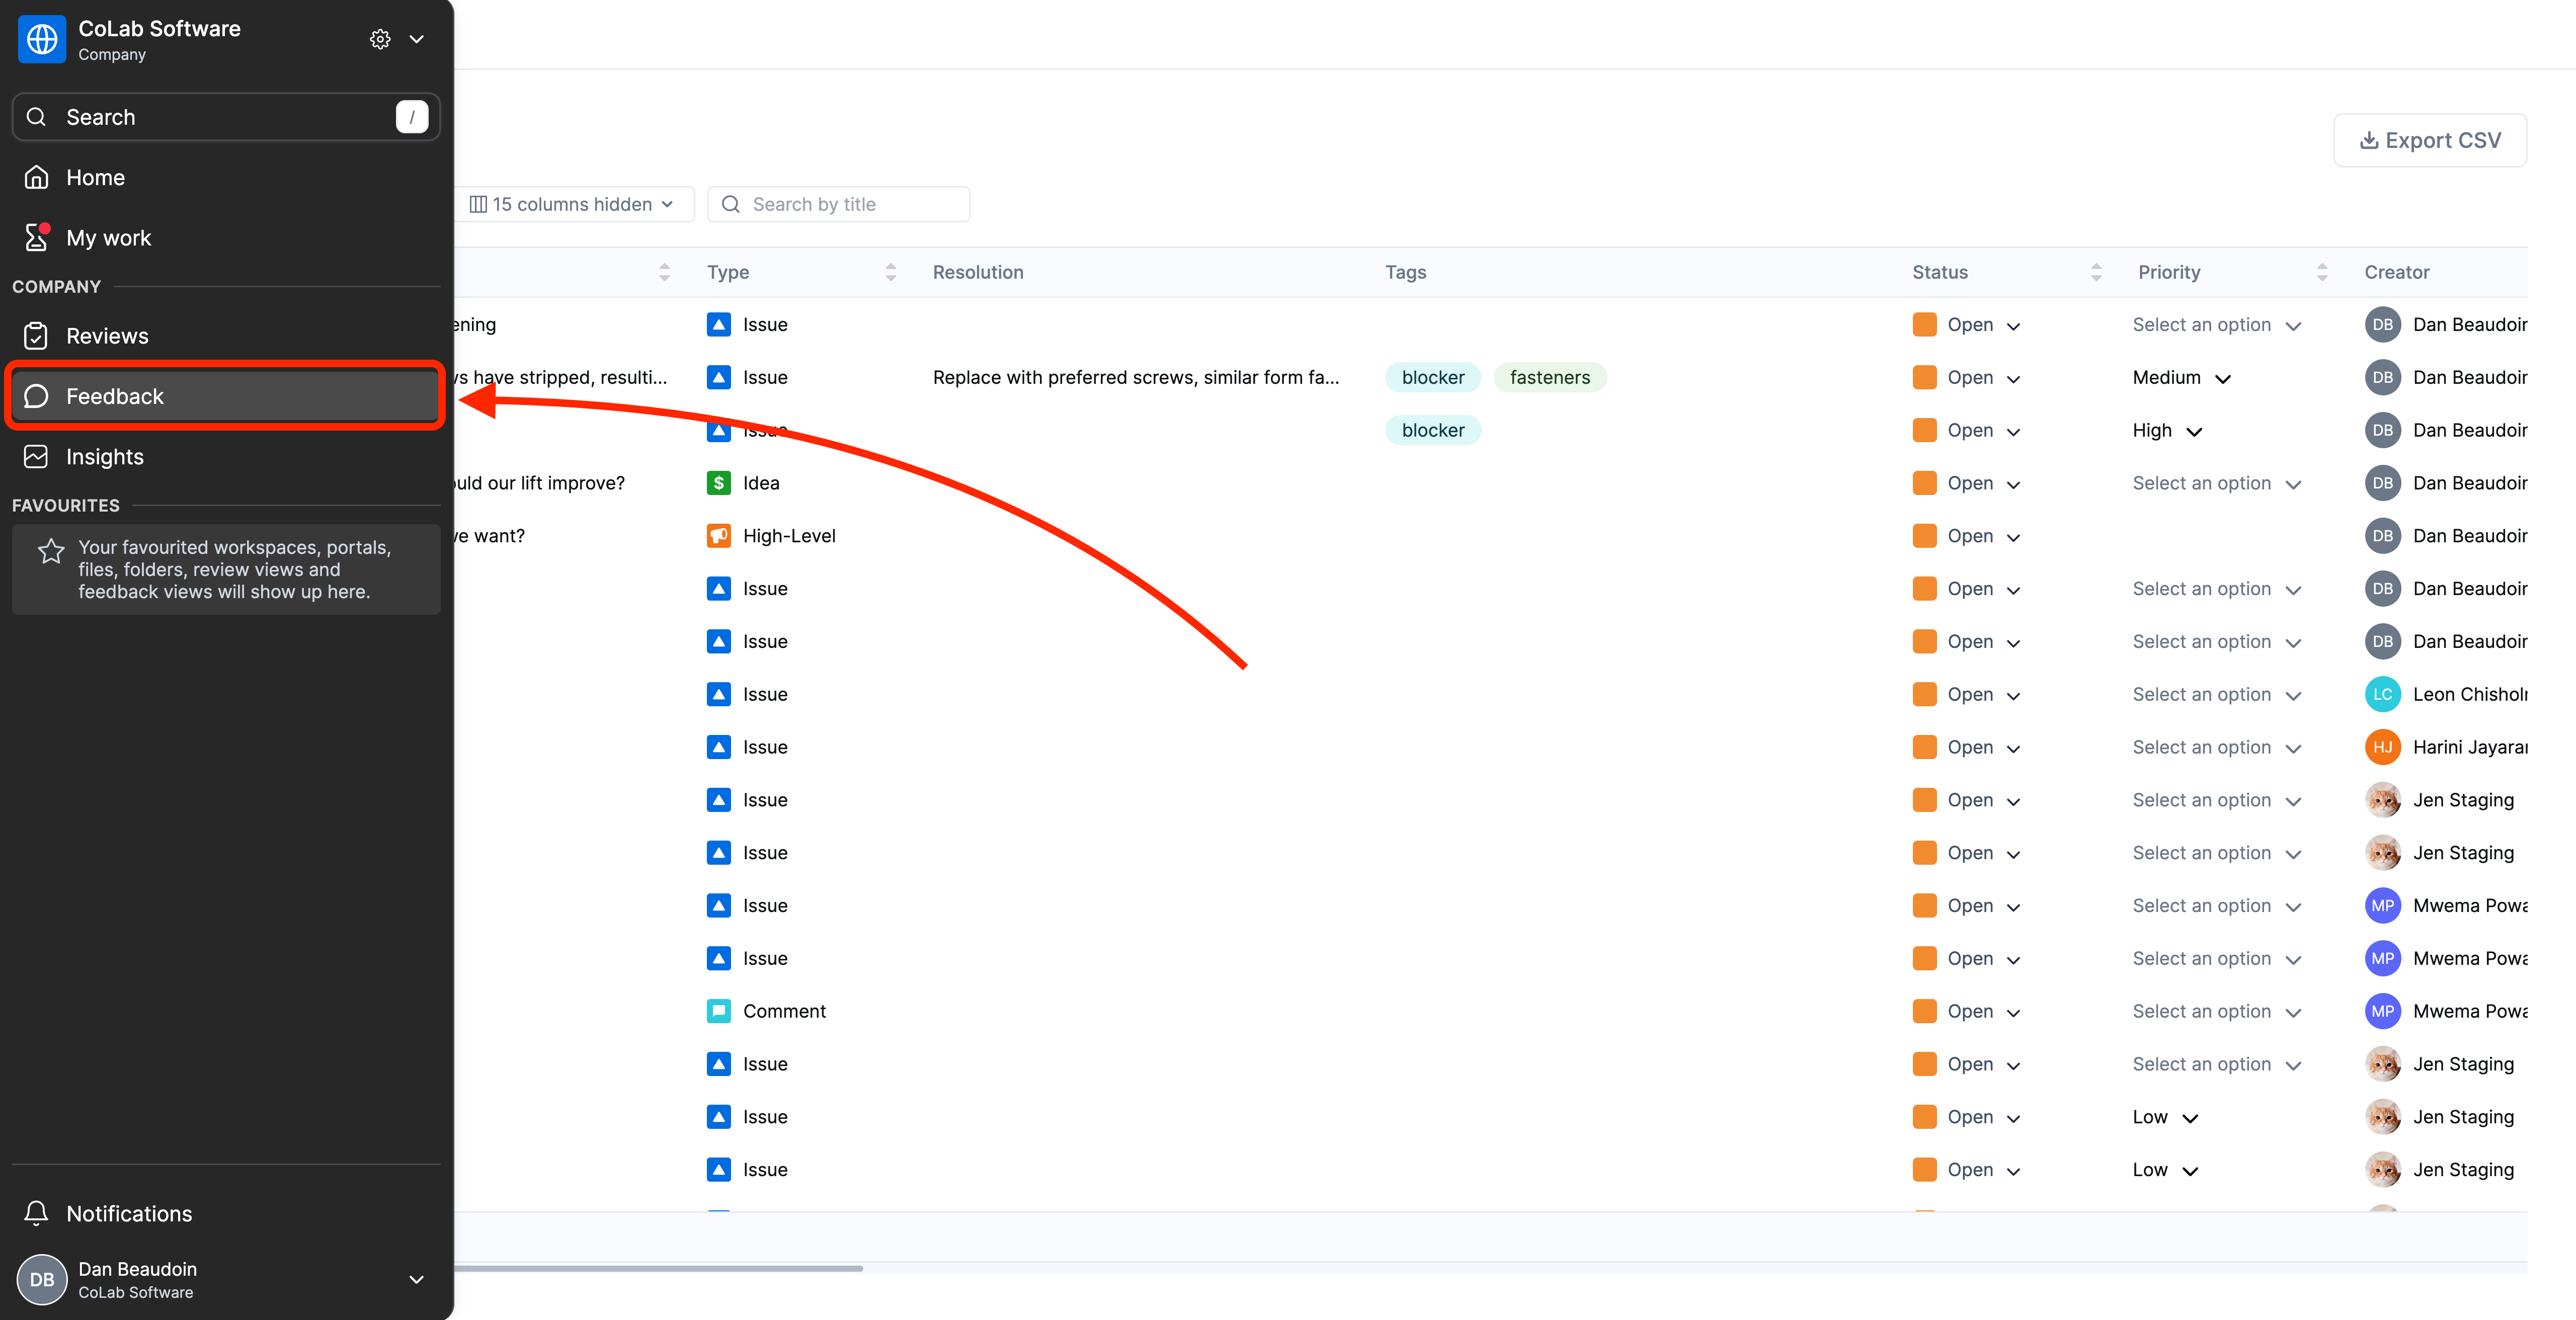Open High priority dropdown
Image resolution: width=2576 pixels, height=1320 pixels.
coord(2167,431)
